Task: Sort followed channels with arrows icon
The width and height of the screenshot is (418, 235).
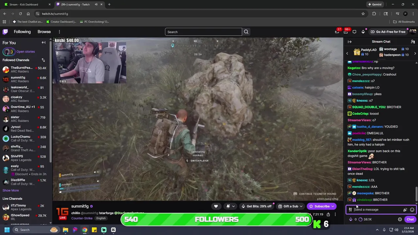Action: [43, 60]
